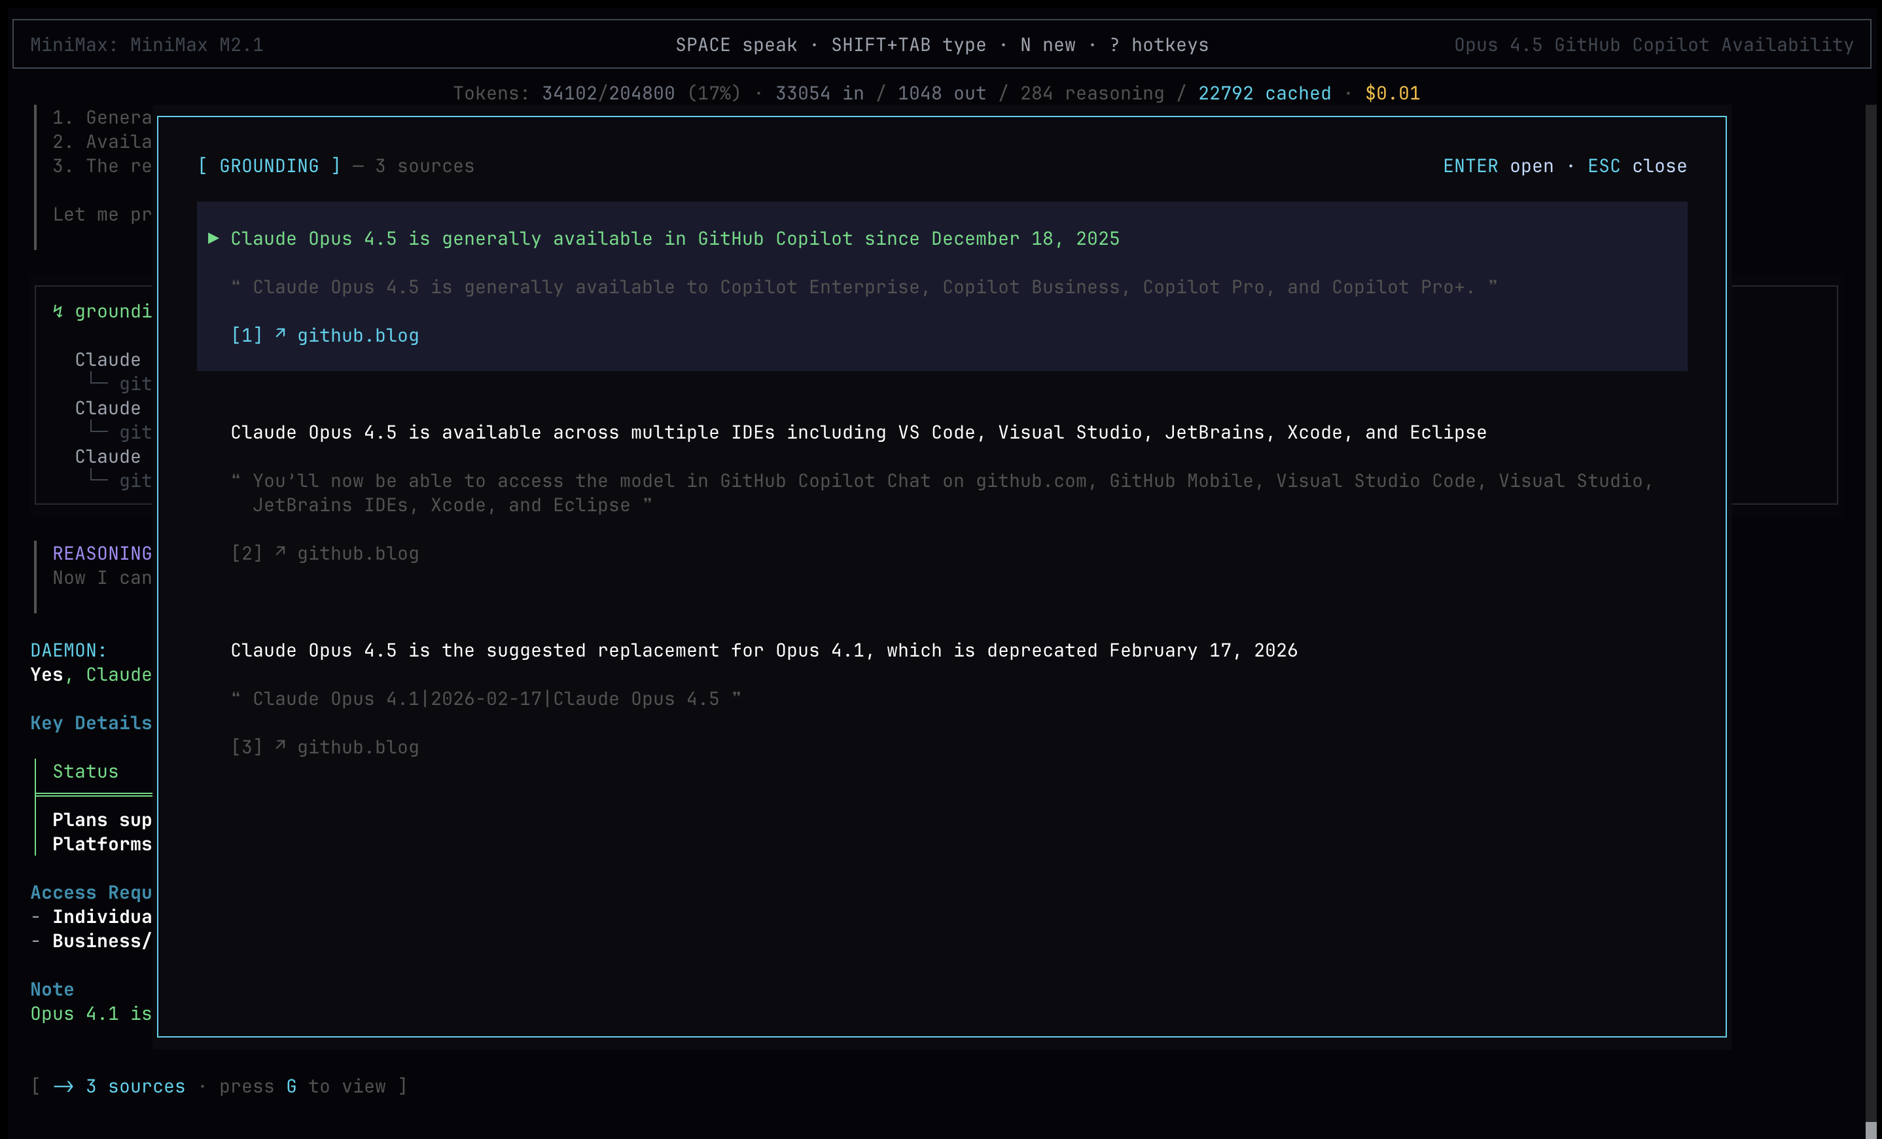Click the arrow icon next to citation [2]
Image resolution: width=1882 pixels, height=1139 pixels.
click(280, 552)
